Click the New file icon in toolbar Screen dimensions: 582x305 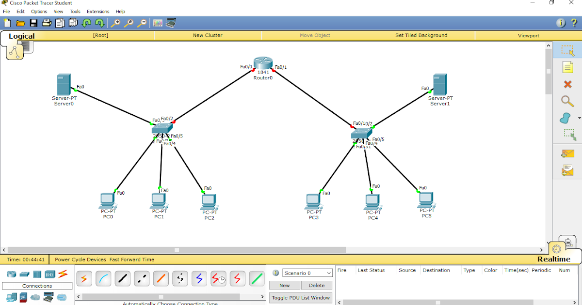7,23
